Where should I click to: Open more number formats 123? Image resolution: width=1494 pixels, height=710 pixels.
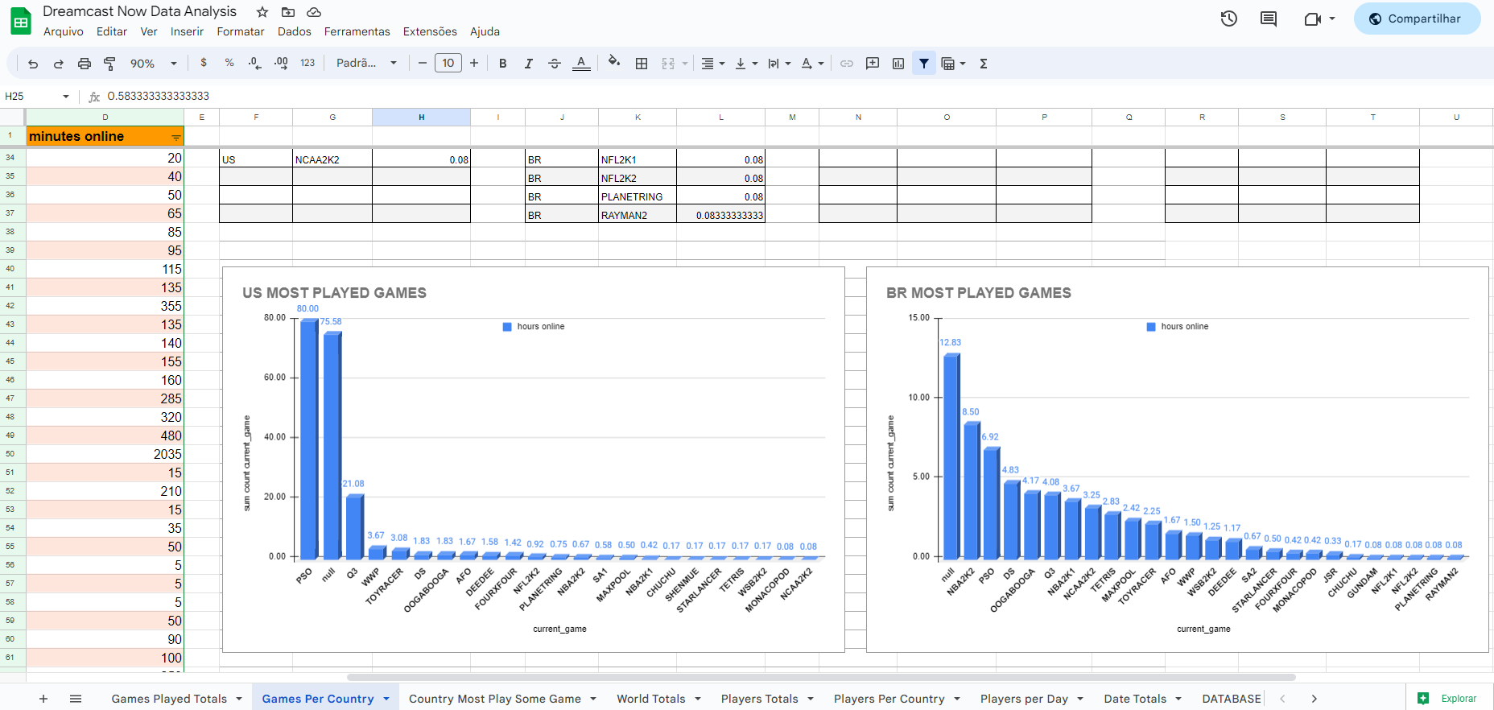[x=307, y=63]
